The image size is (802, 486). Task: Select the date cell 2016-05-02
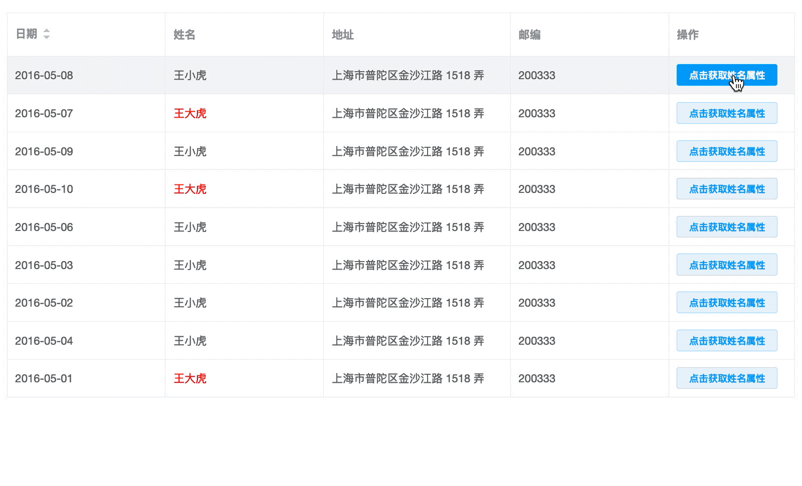pyautogui.click(x=44, y=303)
